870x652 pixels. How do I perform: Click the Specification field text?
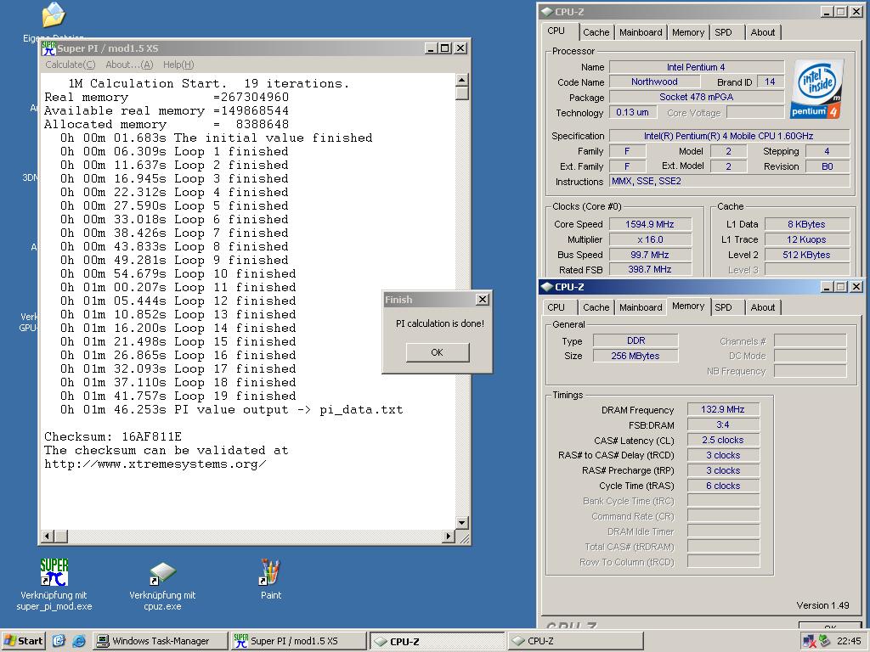(729, 136)
